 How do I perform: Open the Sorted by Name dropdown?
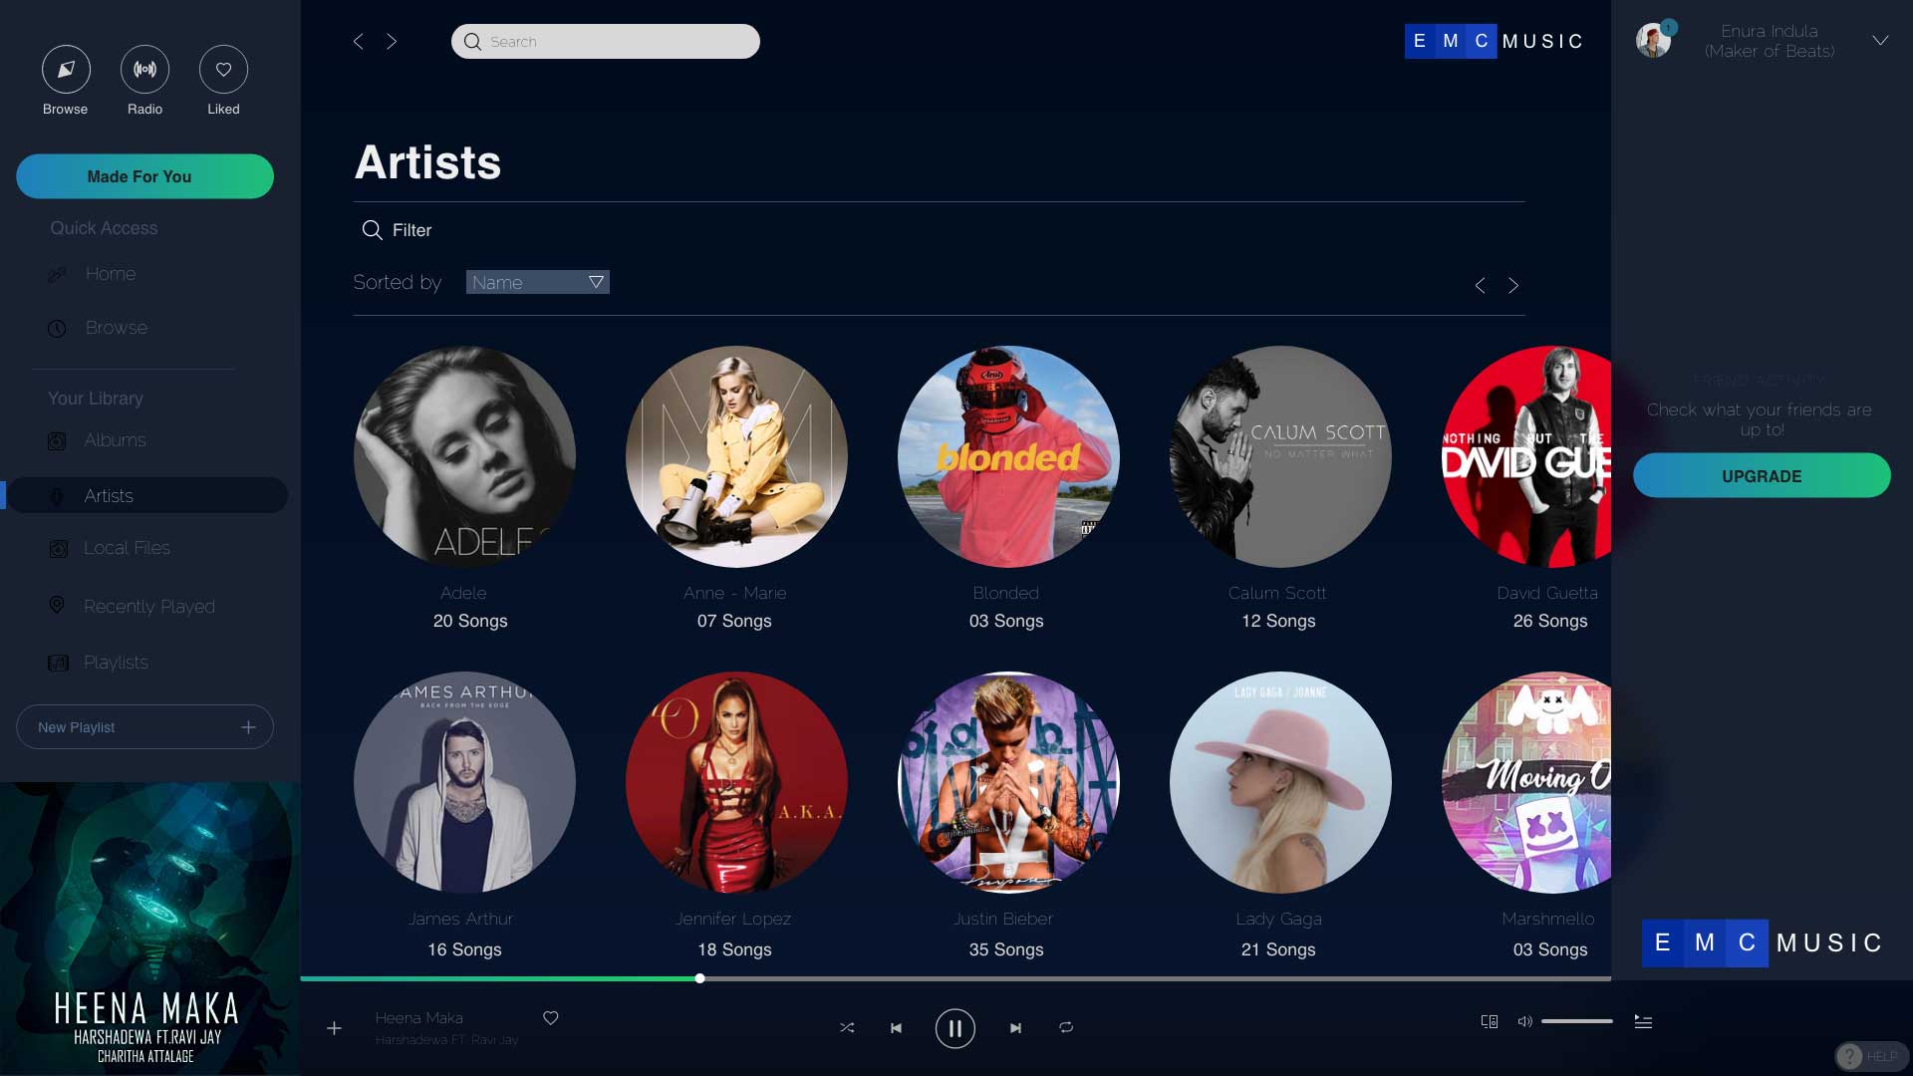tap(538, 282)
